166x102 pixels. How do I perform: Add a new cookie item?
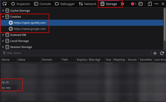[x=155, y=53]
